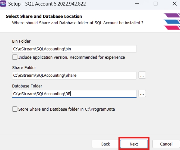Enable Include application version checkbox
This screenshot has width=180, height=150.
point(15,57)
